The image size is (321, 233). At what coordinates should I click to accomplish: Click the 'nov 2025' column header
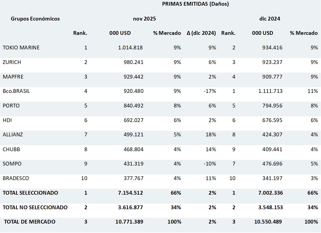(x=144, y=19)
